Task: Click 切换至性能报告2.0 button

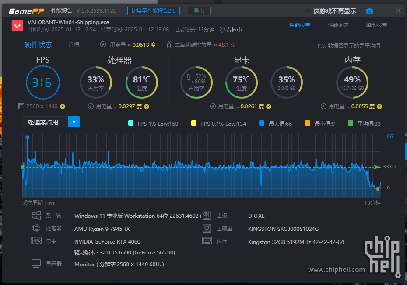Action: [x=154, y=11]
